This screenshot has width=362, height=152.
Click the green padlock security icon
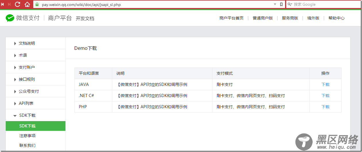click(x=37, y=5)
